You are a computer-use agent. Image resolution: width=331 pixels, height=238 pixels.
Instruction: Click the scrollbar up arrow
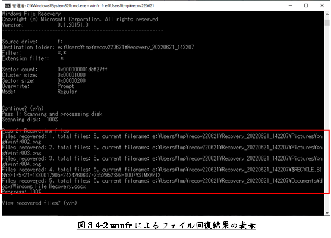coord(327,14)
